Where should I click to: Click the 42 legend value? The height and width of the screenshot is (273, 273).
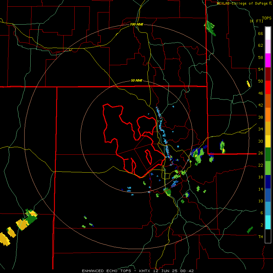(261, 105)
